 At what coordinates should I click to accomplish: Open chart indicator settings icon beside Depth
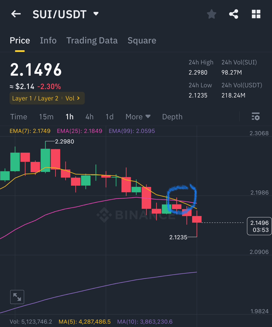tap(256, 117)
